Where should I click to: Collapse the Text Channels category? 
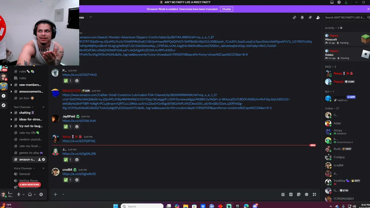(24, 107)
